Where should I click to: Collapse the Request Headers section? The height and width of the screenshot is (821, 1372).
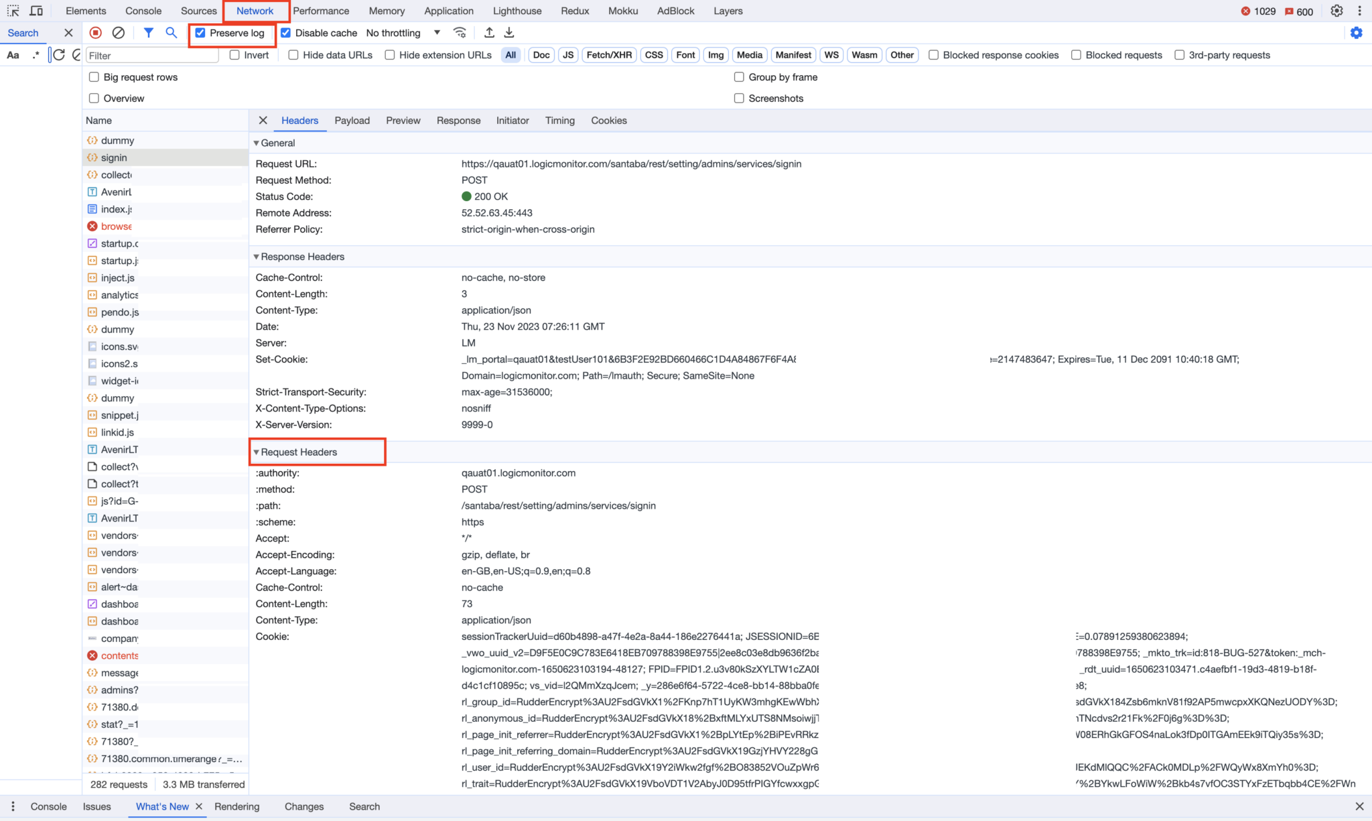click(257, 452)
